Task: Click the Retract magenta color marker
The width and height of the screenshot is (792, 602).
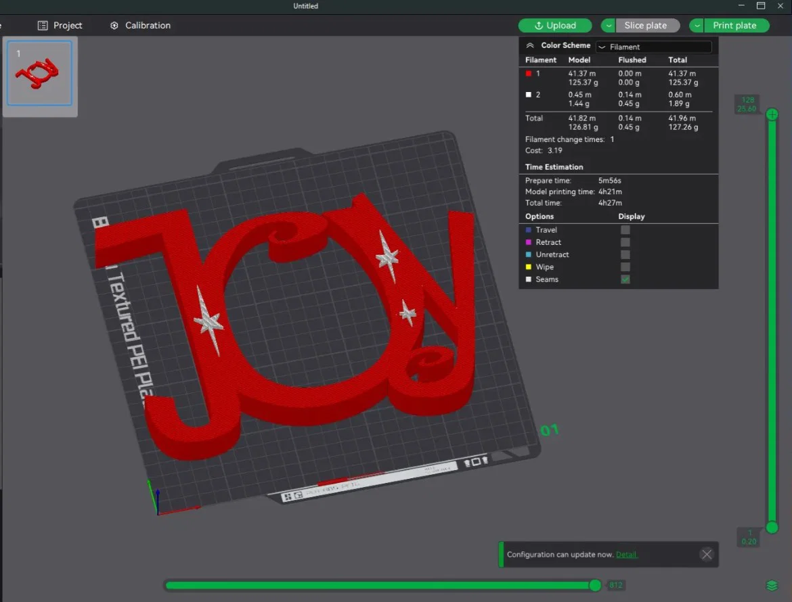Action: [528, 242]
